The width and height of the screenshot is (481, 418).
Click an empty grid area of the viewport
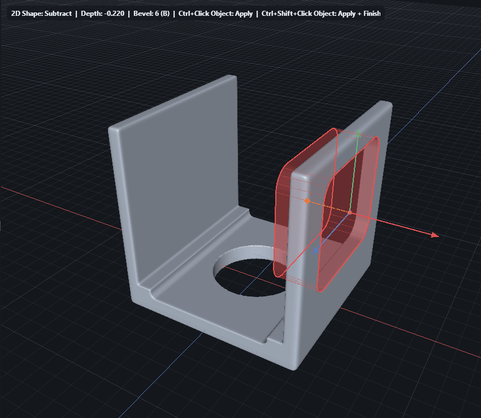[x=68, y=368]
